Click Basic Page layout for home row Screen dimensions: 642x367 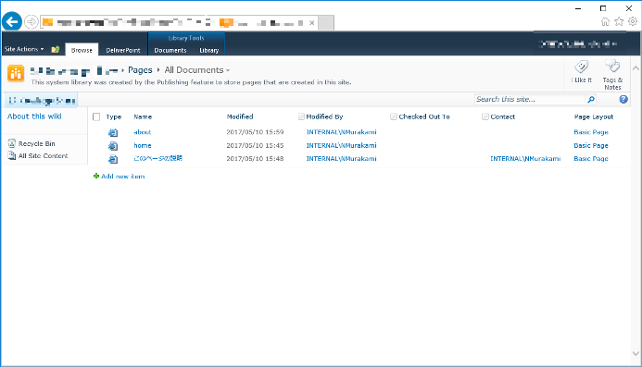tap(591, 145)
